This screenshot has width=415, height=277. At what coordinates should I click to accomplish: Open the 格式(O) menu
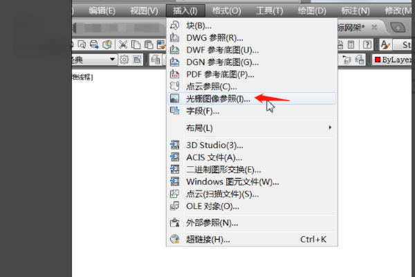(227, 11)
